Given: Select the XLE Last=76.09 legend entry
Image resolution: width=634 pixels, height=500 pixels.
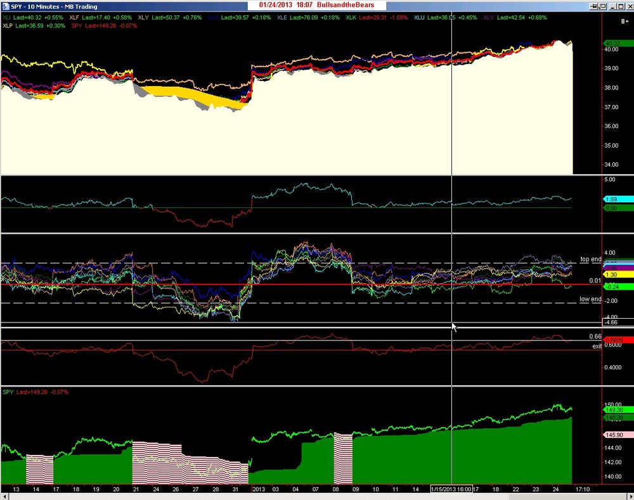Looking at the screenshot, I should pos(309,17).
